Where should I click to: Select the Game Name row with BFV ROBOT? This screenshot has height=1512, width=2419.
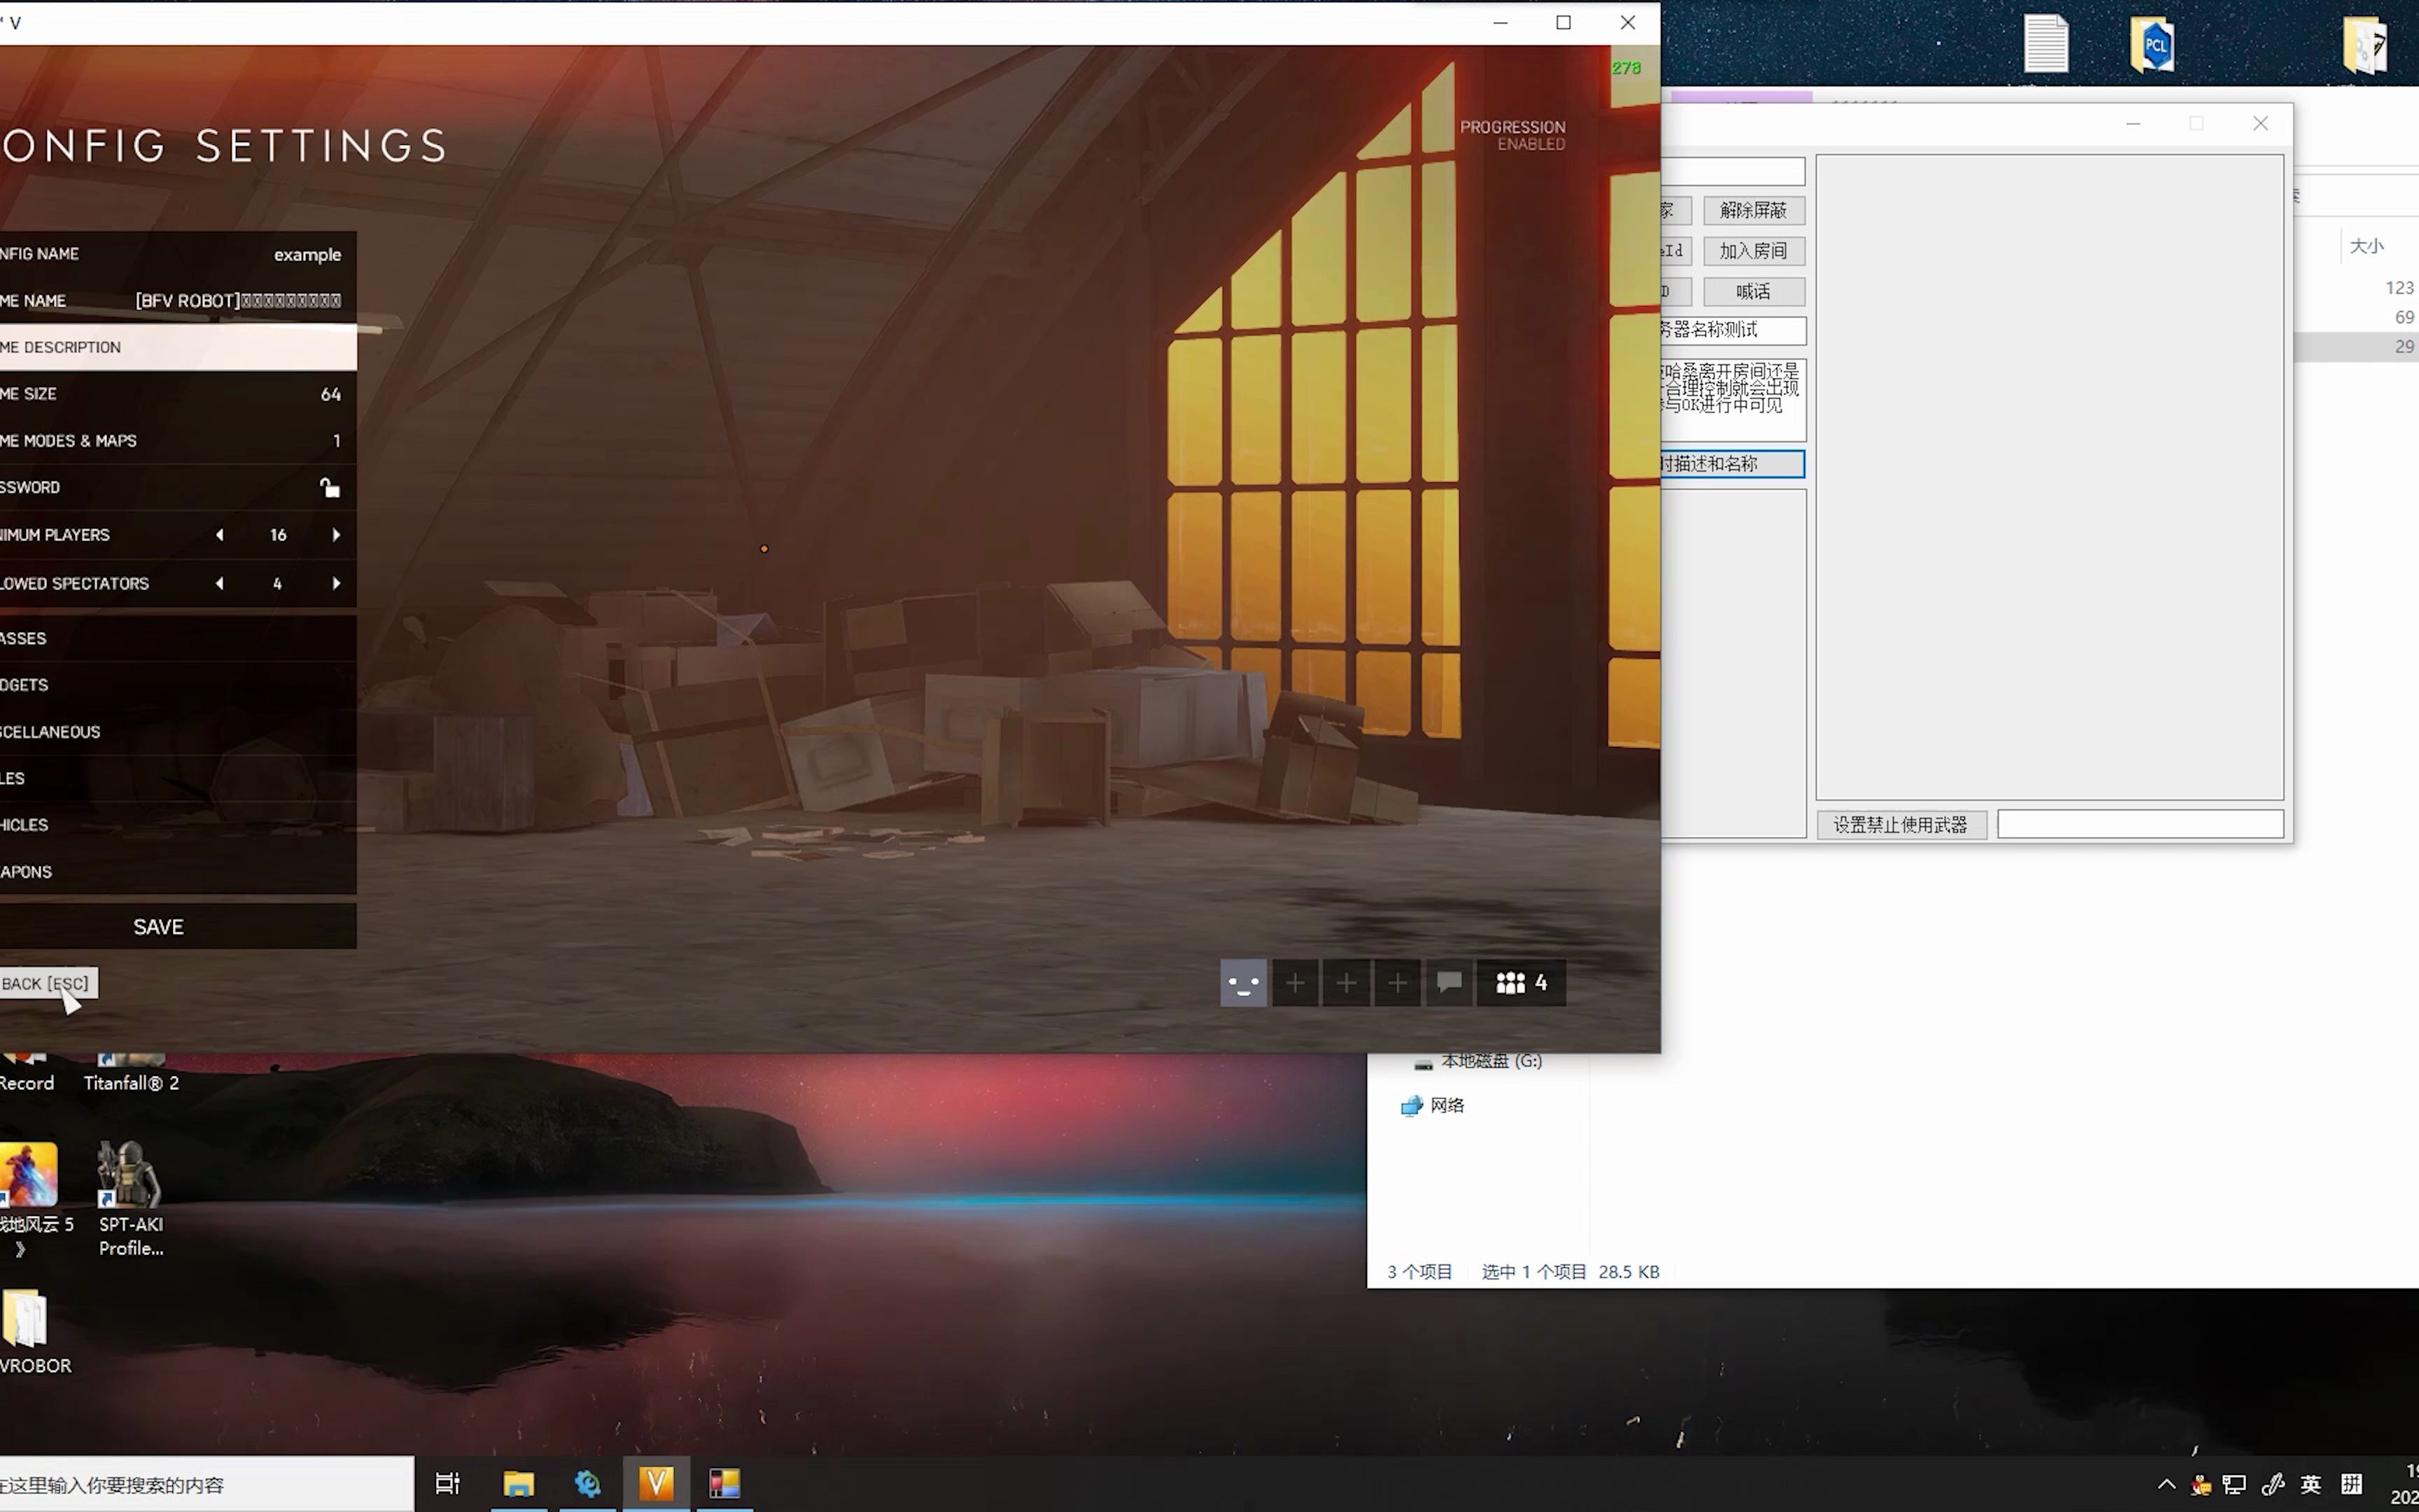tap(178, 301)
